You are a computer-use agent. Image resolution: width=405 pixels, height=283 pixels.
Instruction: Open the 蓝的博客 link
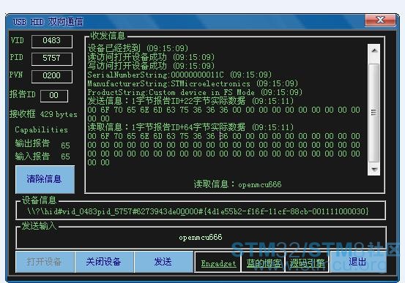point(264,263)
